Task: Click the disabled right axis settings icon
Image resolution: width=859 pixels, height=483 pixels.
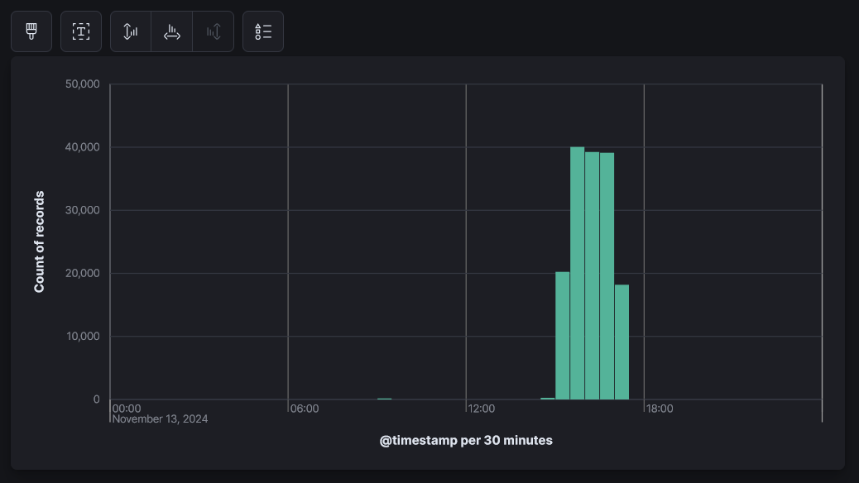Action: (x=214, y=31)
